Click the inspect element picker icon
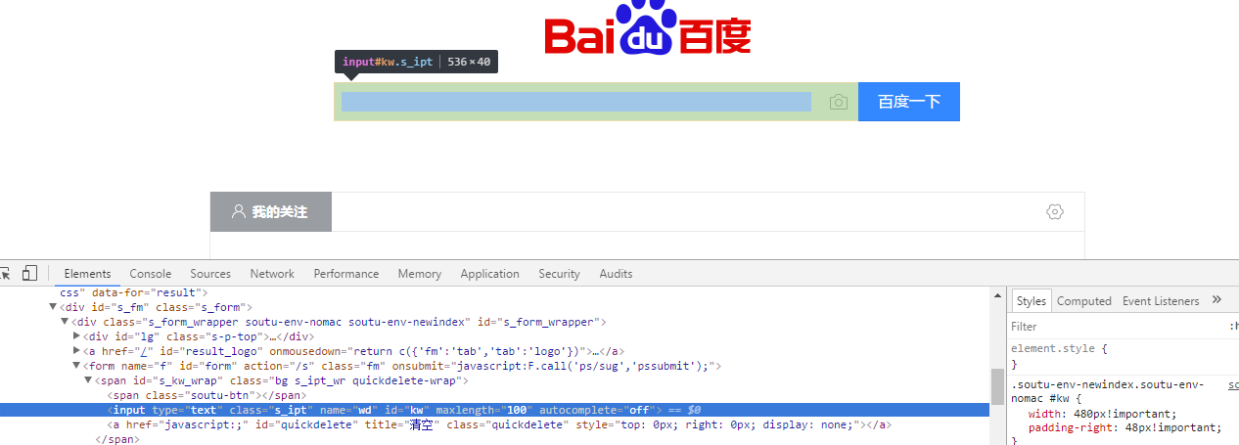 point(4,273)
